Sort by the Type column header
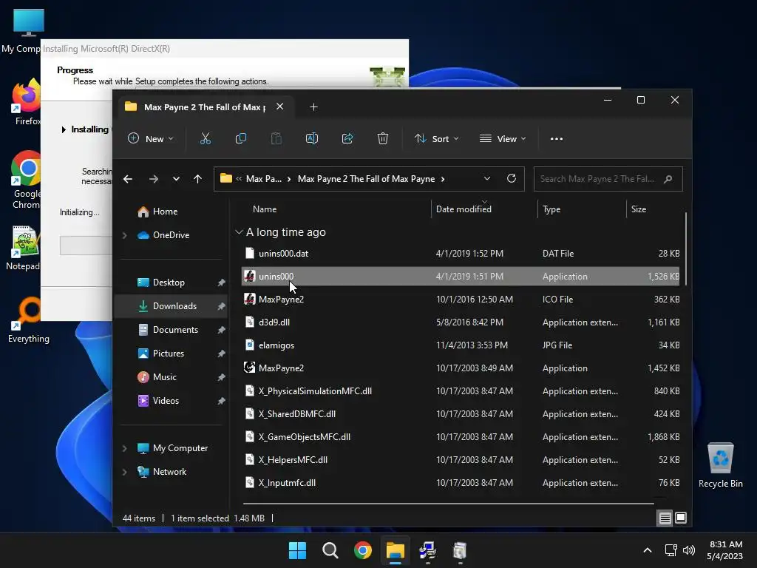Viewport: 757px width, 568px height. pos(551,209)
